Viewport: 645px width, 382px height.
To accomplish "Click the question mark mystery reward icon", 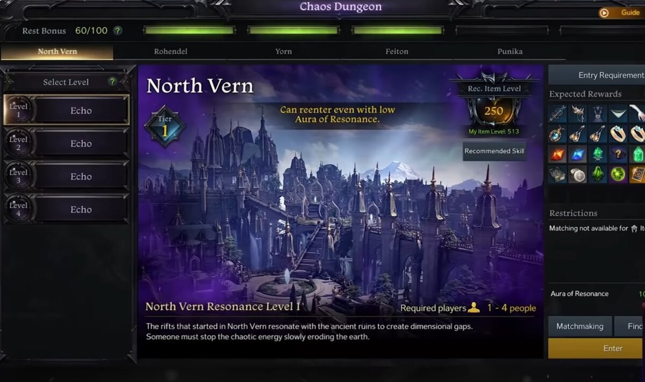I will [619, 155].
